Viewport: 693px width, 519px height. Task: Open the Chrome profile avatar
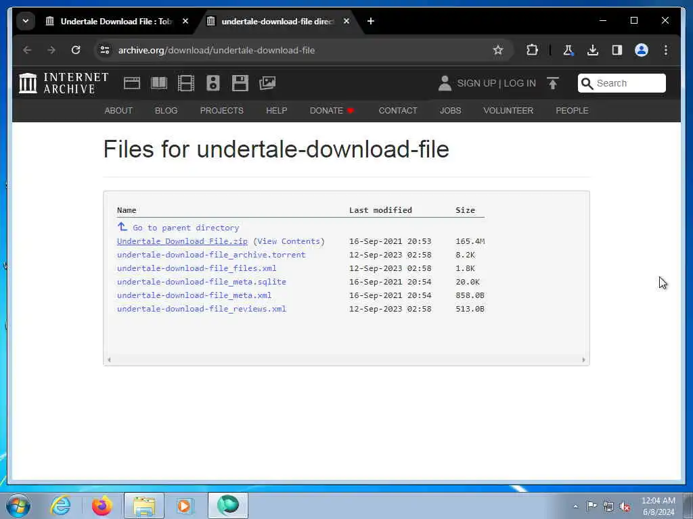coord(642,50)
